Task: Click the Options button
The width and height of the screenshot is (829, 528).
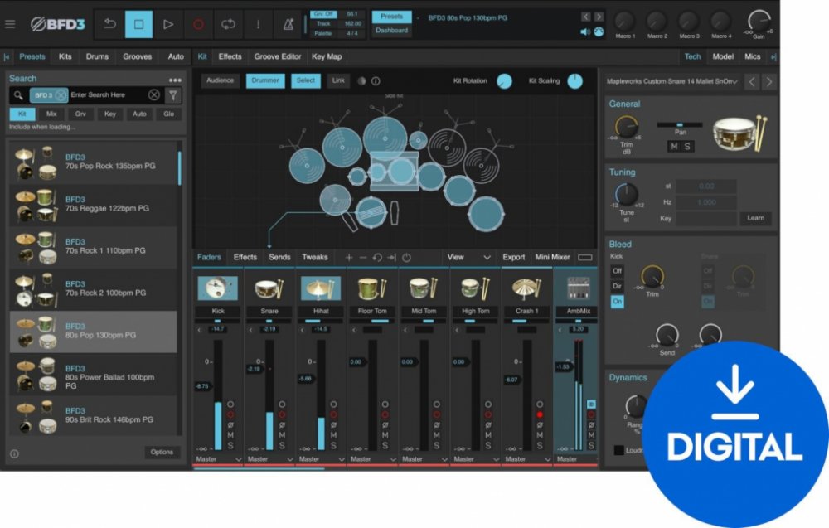Action: pos(162,452)
